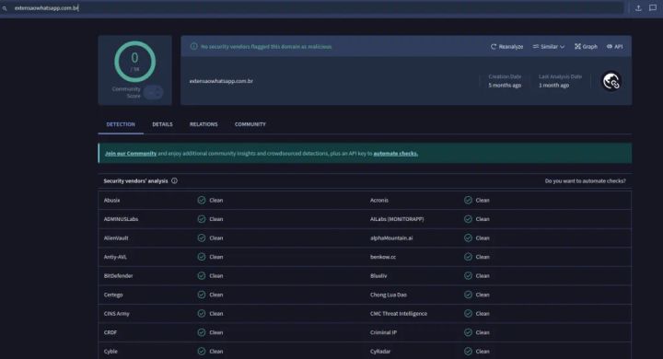Click 'Do you want to automate checks?' link
663x359 pixels.
point(586,181)
